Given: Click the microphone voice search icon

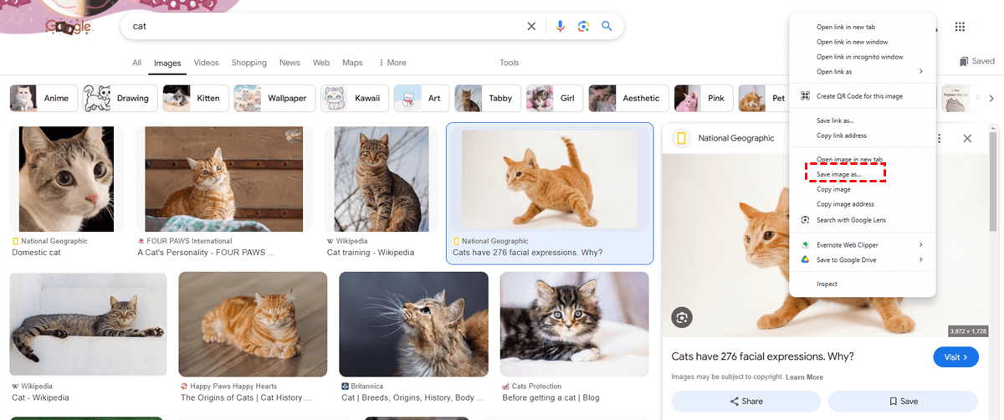Looking at the screenshot, I should (561, 26).
